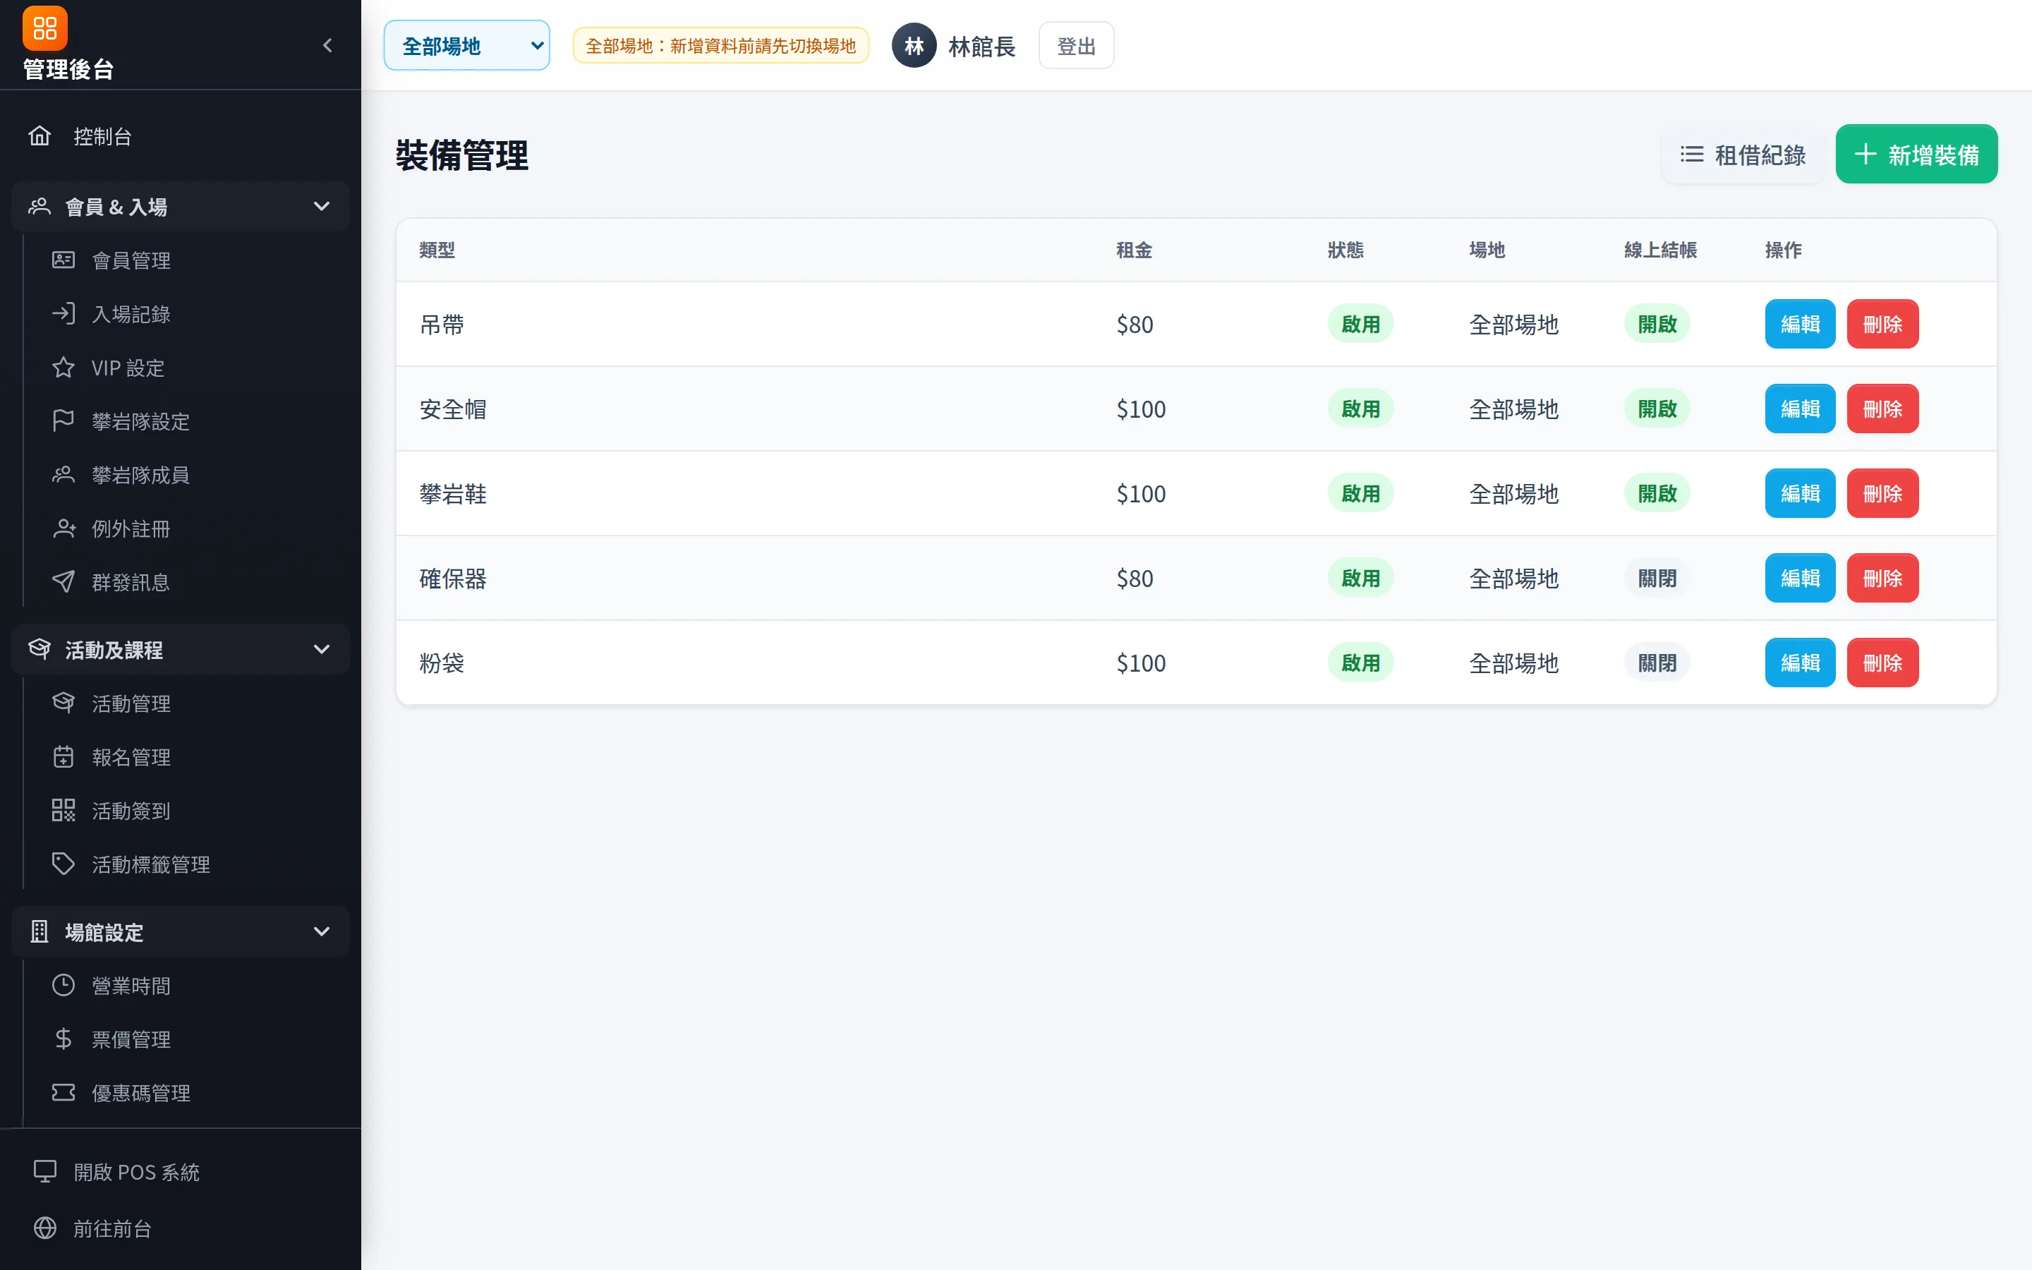Delete the 確保器 equipment row

1882,579
